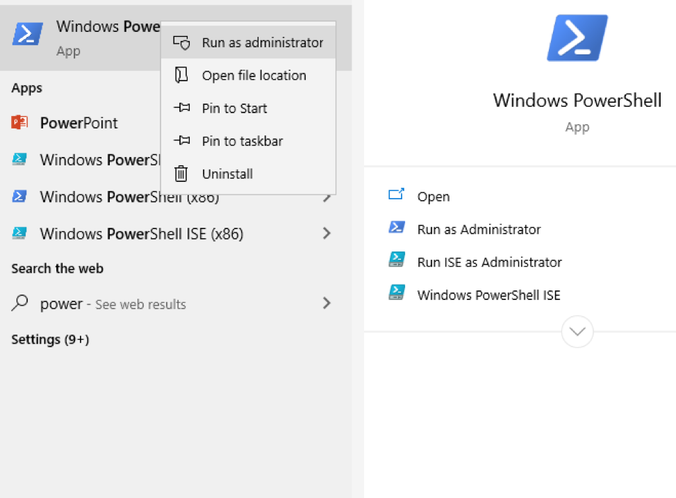Screen dimensions: 676x498
Task: Click the Windows PowerShell ISE (x86) result icon
Action: [19, 233]
